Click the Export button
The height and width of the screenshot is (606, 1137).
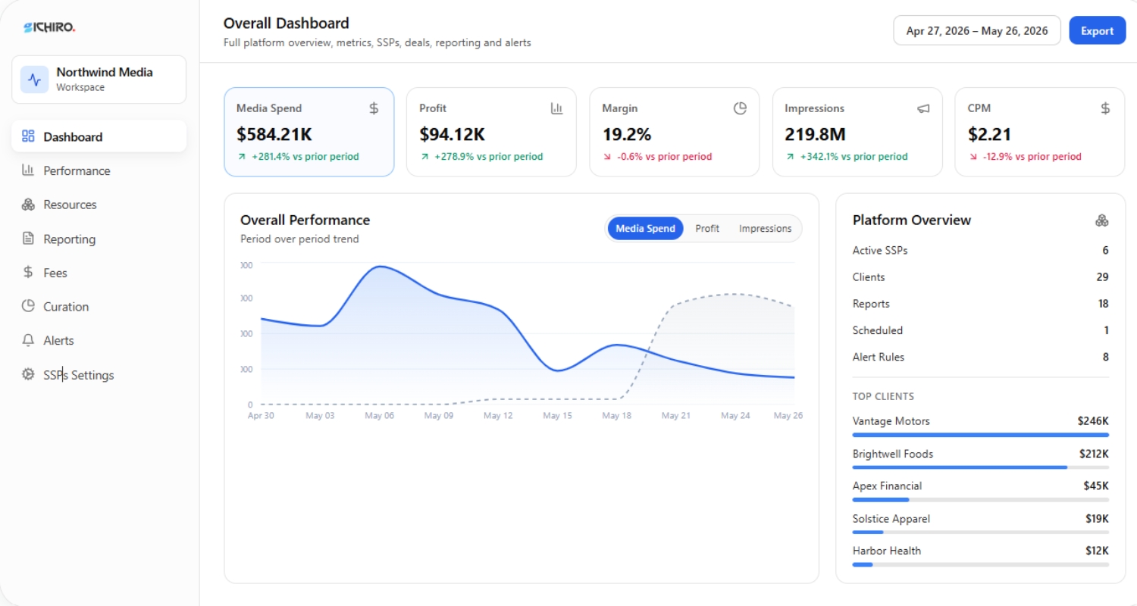1097,31
